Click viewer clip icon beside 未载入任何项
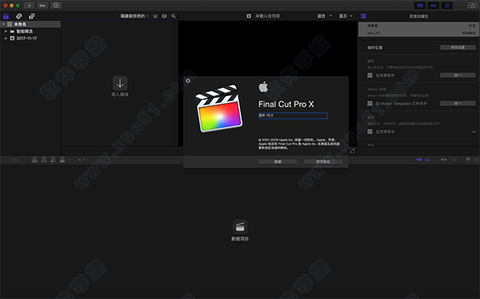480x299 pixels. click(249, 16)
